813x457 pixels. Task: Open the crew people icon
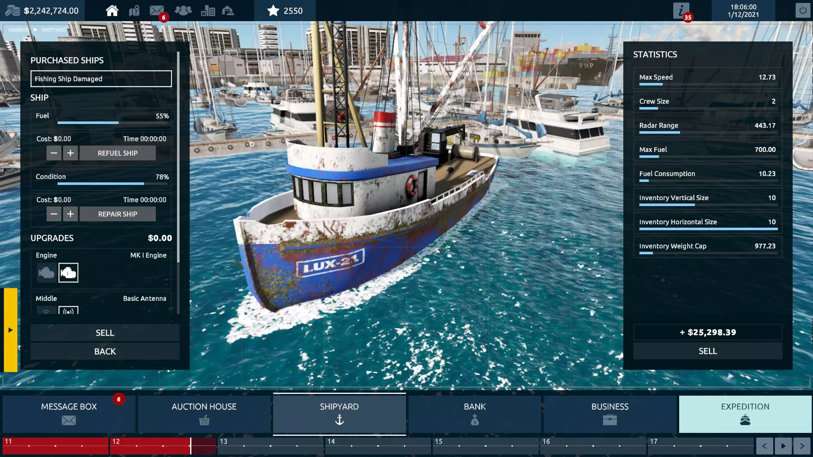pyautogui.click(x=183, y=11)
